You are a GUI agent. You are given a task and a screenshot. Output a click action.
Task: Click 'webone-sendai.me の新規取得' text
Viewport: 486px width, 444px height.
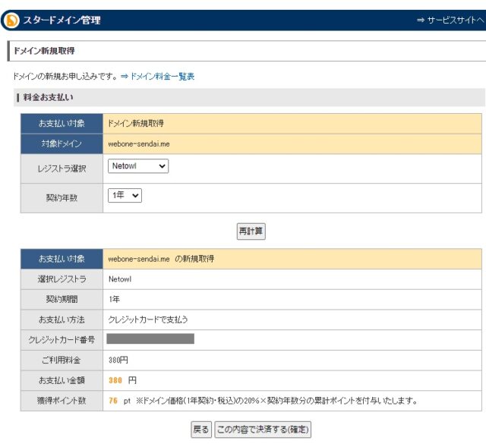pos(161,259)
